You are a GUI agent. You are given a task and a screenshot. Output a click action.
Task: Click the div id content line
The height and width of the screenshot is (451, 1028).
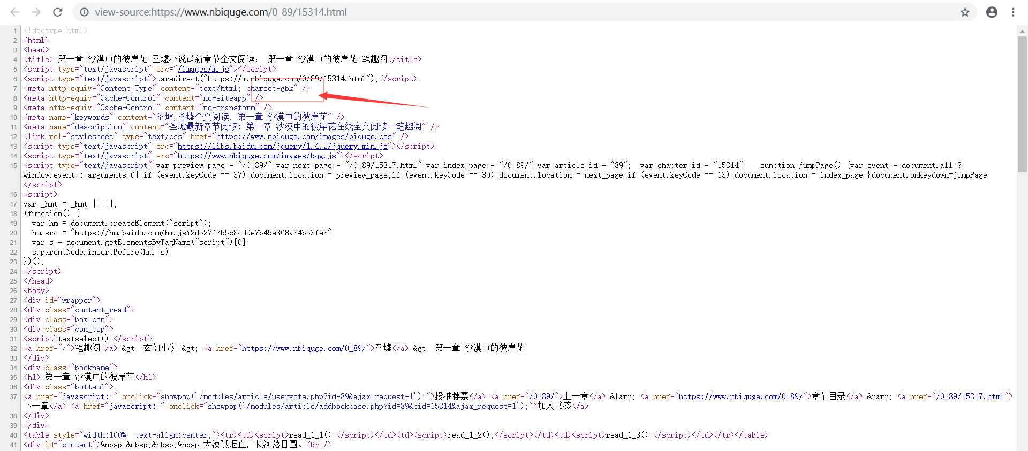tap(177, 445)
